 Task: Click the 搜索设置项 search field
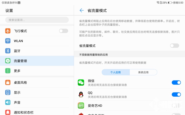tap(37, 20)
